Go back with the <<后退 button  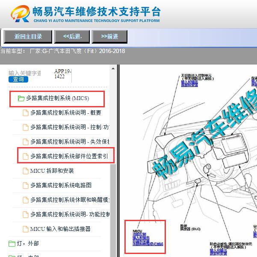click(72, 36)
